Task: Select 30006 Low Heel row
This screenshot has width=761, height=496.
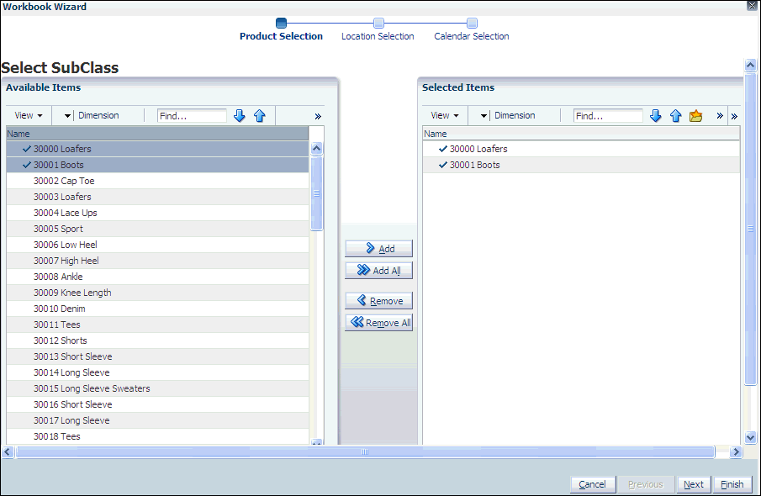Action: pos(157,245)
